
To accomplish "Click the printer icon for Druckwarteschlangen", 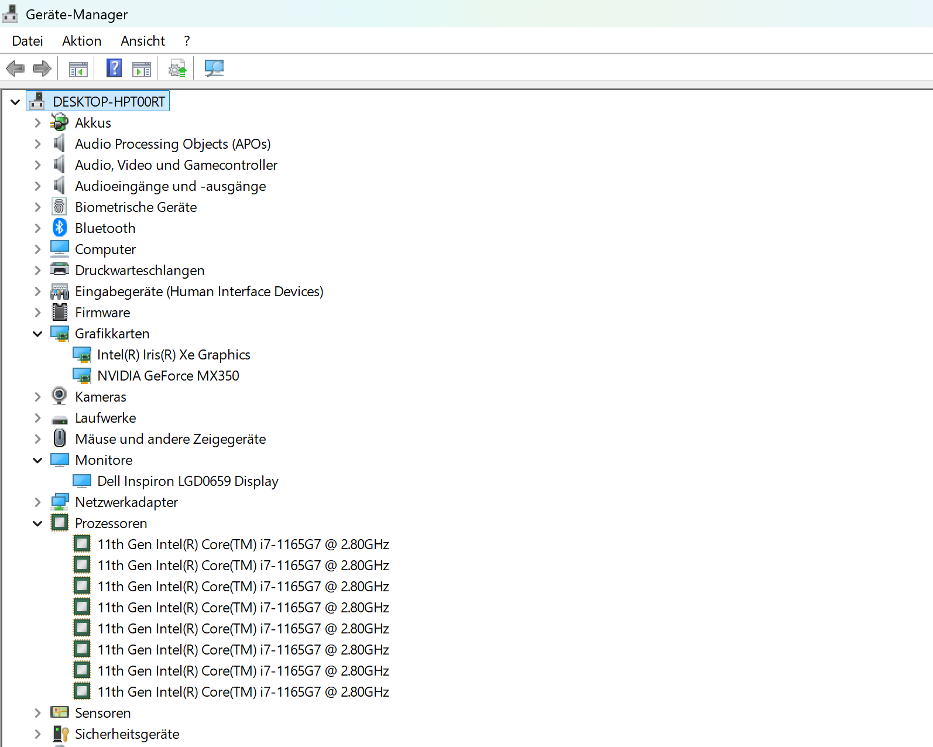I will pyautogui.click(x=59, y=270).
